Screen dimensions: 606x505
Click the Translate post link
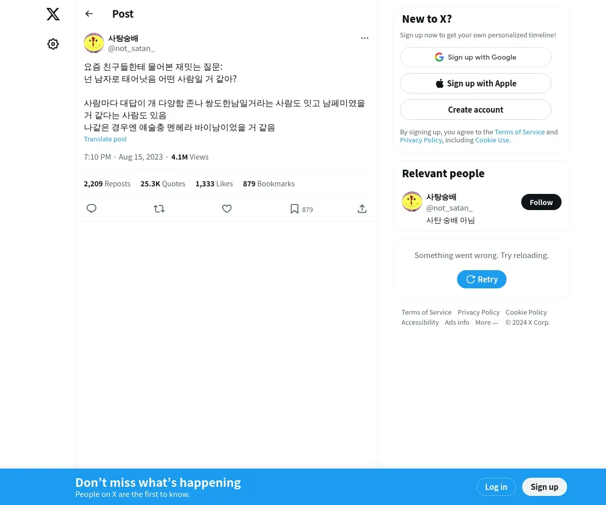[105, 139]
